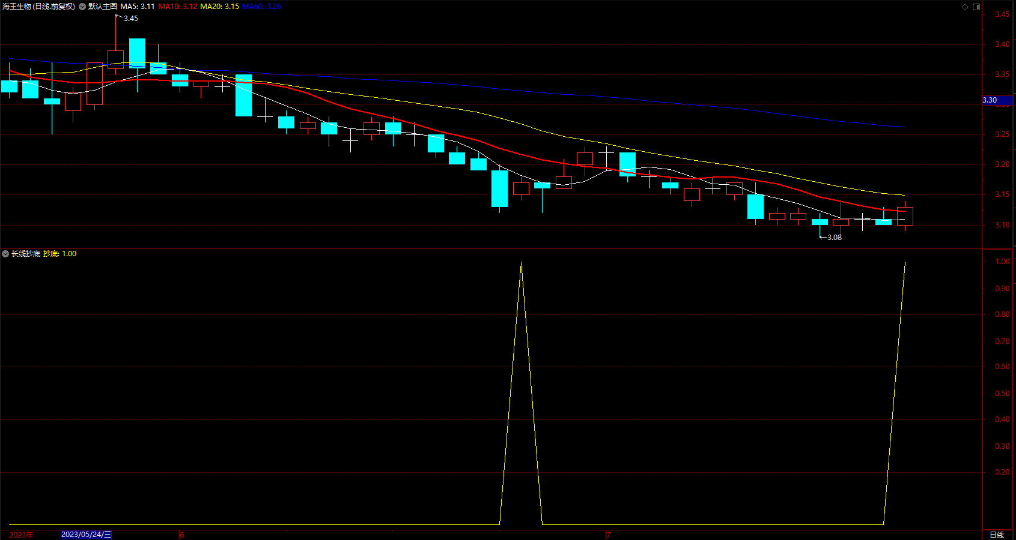
Task: Select the 默认主图 label
Action: 102,7
